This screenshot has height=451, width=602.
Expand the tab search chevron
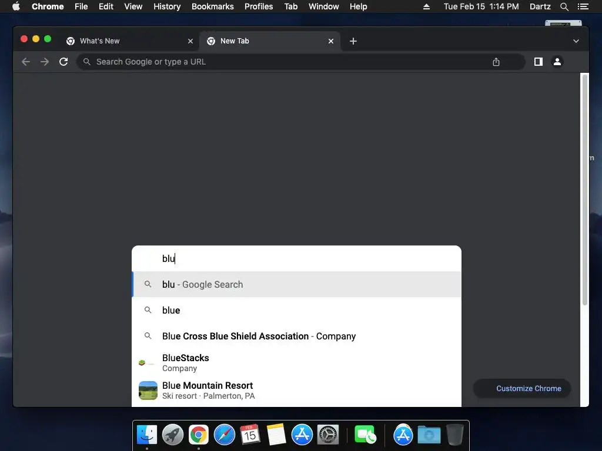(576, 41)
